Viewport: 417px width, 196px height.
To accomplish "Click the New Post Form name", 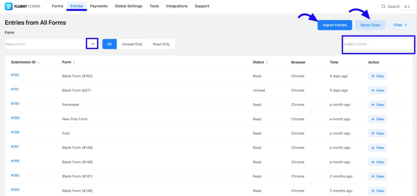I will pos(75,119).
